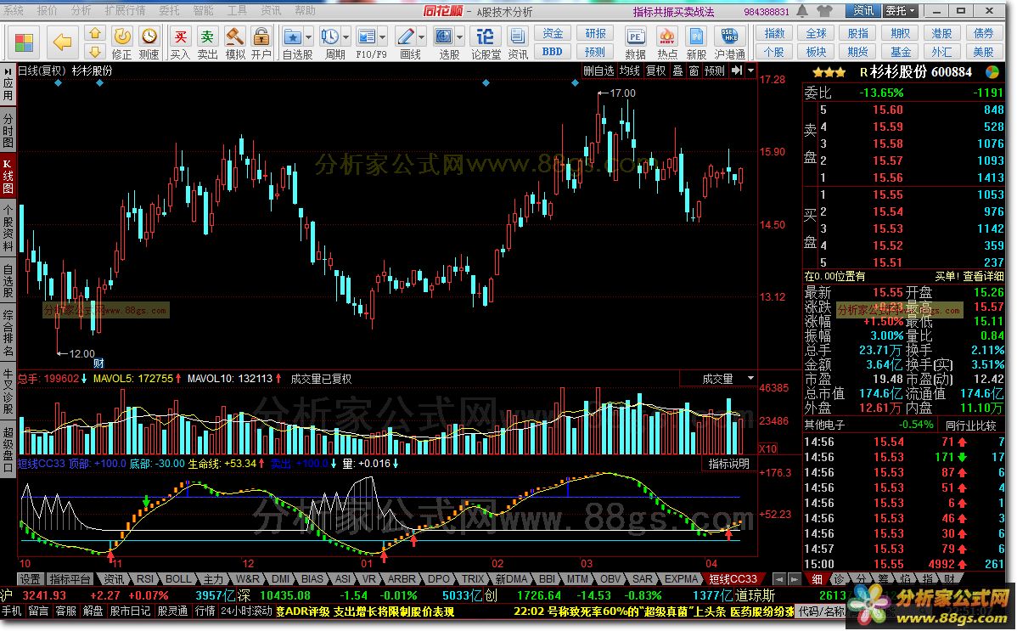Viewport: 1017px width, 631px height.
Task: Open the 选股 stock screener icon
Action: click(x=444, y=37)
